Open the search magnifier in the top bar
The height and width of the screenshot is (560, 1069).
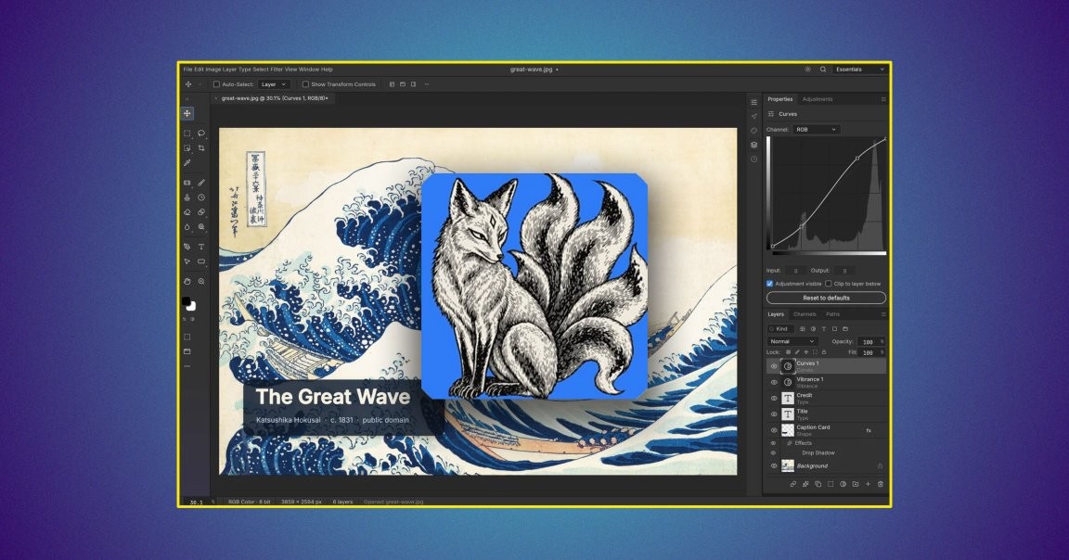[x=823, y=70]
